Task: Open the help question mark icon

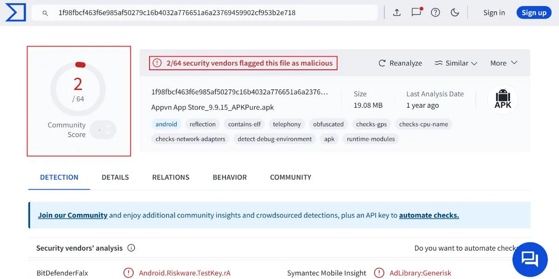Action: point(436,13)
